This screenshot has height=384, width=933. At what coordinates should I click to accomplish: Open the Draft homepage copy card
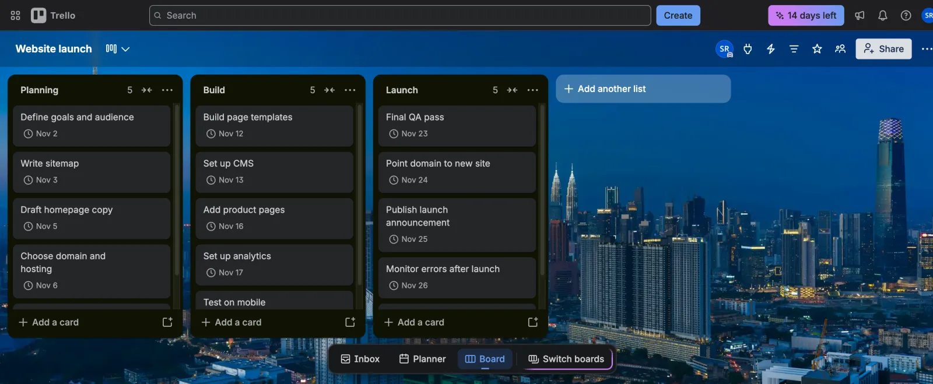[92, 219]
